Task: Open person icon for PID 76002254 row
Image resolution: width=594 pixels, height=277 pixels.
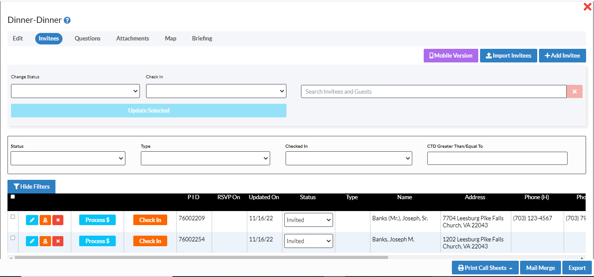Action: [45, 241]
